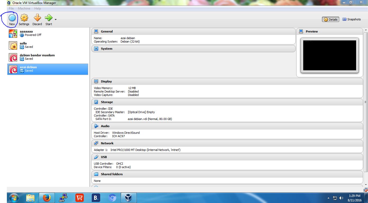The height and width of the screenshot is (203, 368).
Task: Click the Network section icon
Action: (x=96, y=143)
